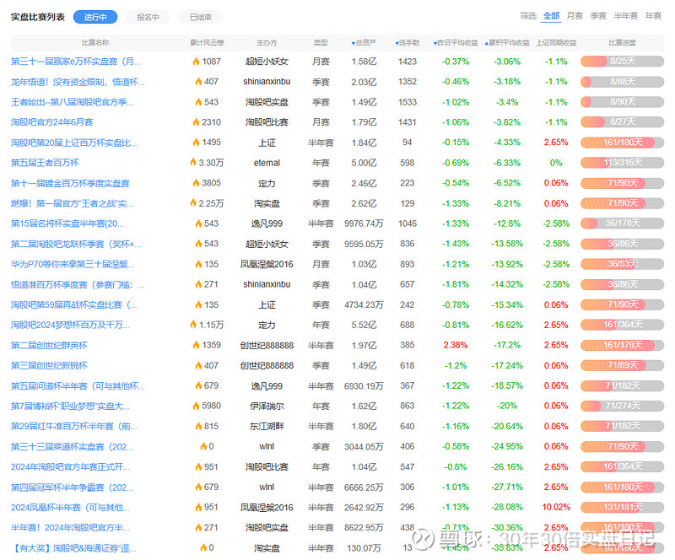Sort by 累积平均收益 column header

point(507,43)
